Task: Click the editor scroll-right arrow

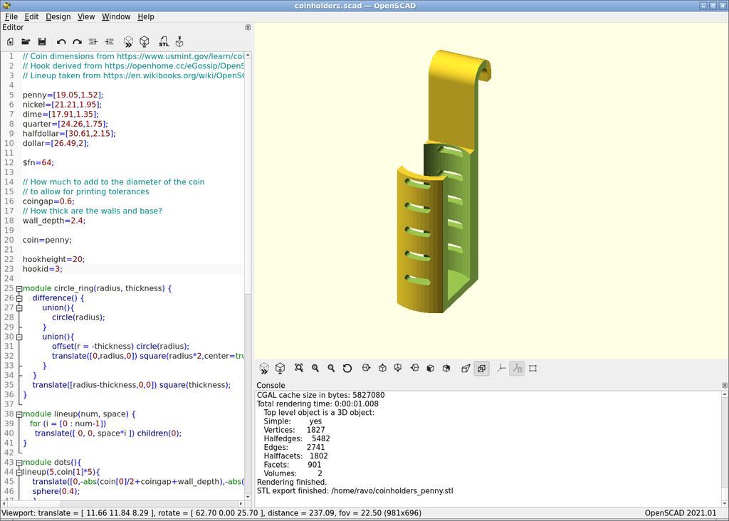Action: coord(241,504)
